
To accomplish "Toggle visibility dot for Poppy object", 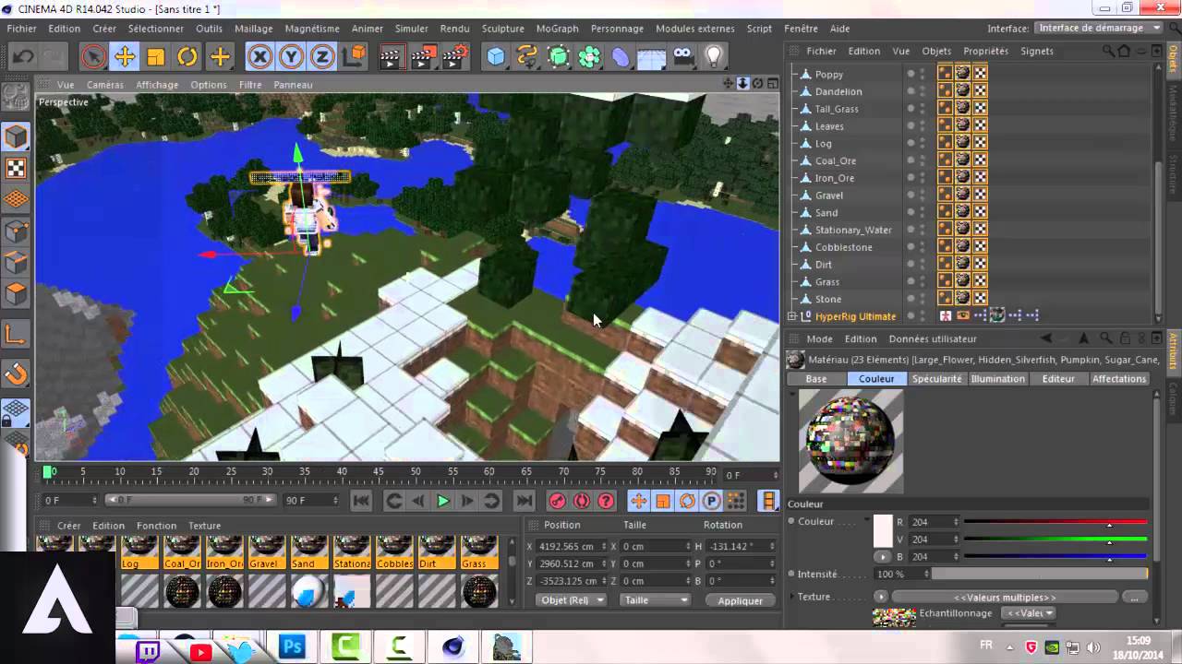I will point(911,74).
